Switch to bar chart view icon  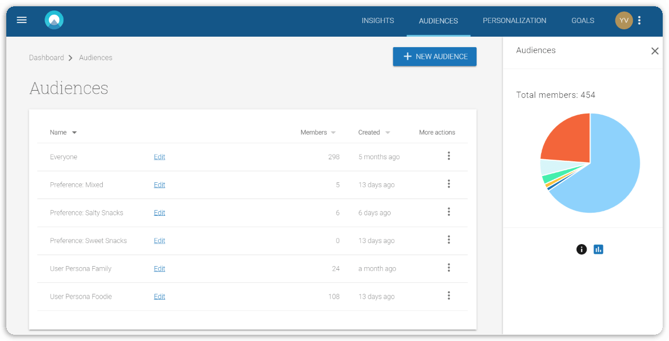click(x=598, y=249)
